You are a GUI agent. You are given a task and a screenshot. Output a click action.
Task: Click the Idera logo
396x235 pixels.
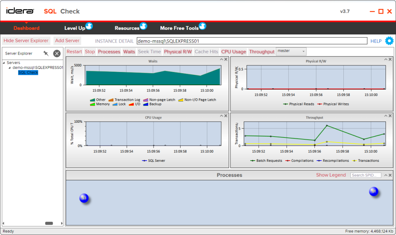tap(20, 11)
